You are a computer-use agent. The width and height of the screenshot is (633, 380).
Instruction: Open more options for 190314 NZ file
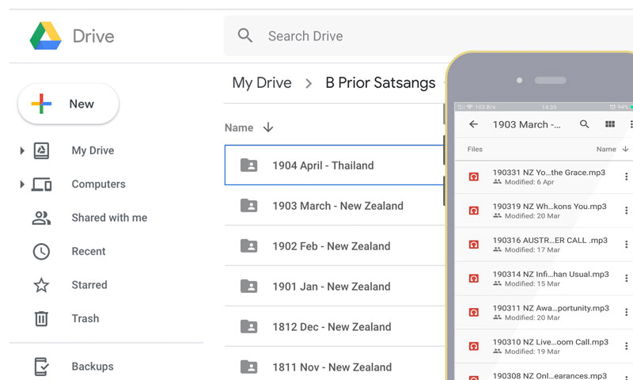click(x=626, y=278)
